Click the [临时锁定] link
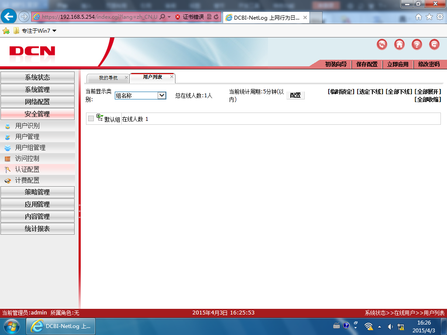This screenshot has width=447, height=335. coord(341,92)
